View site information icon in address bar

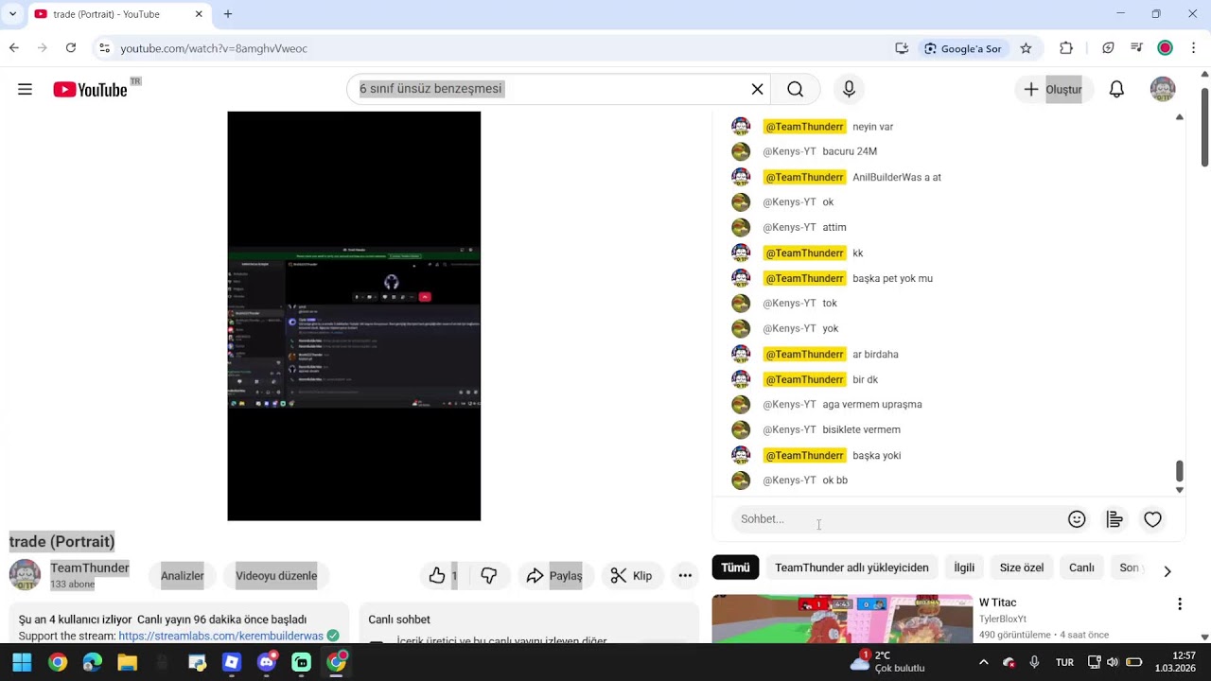(104, 48)
